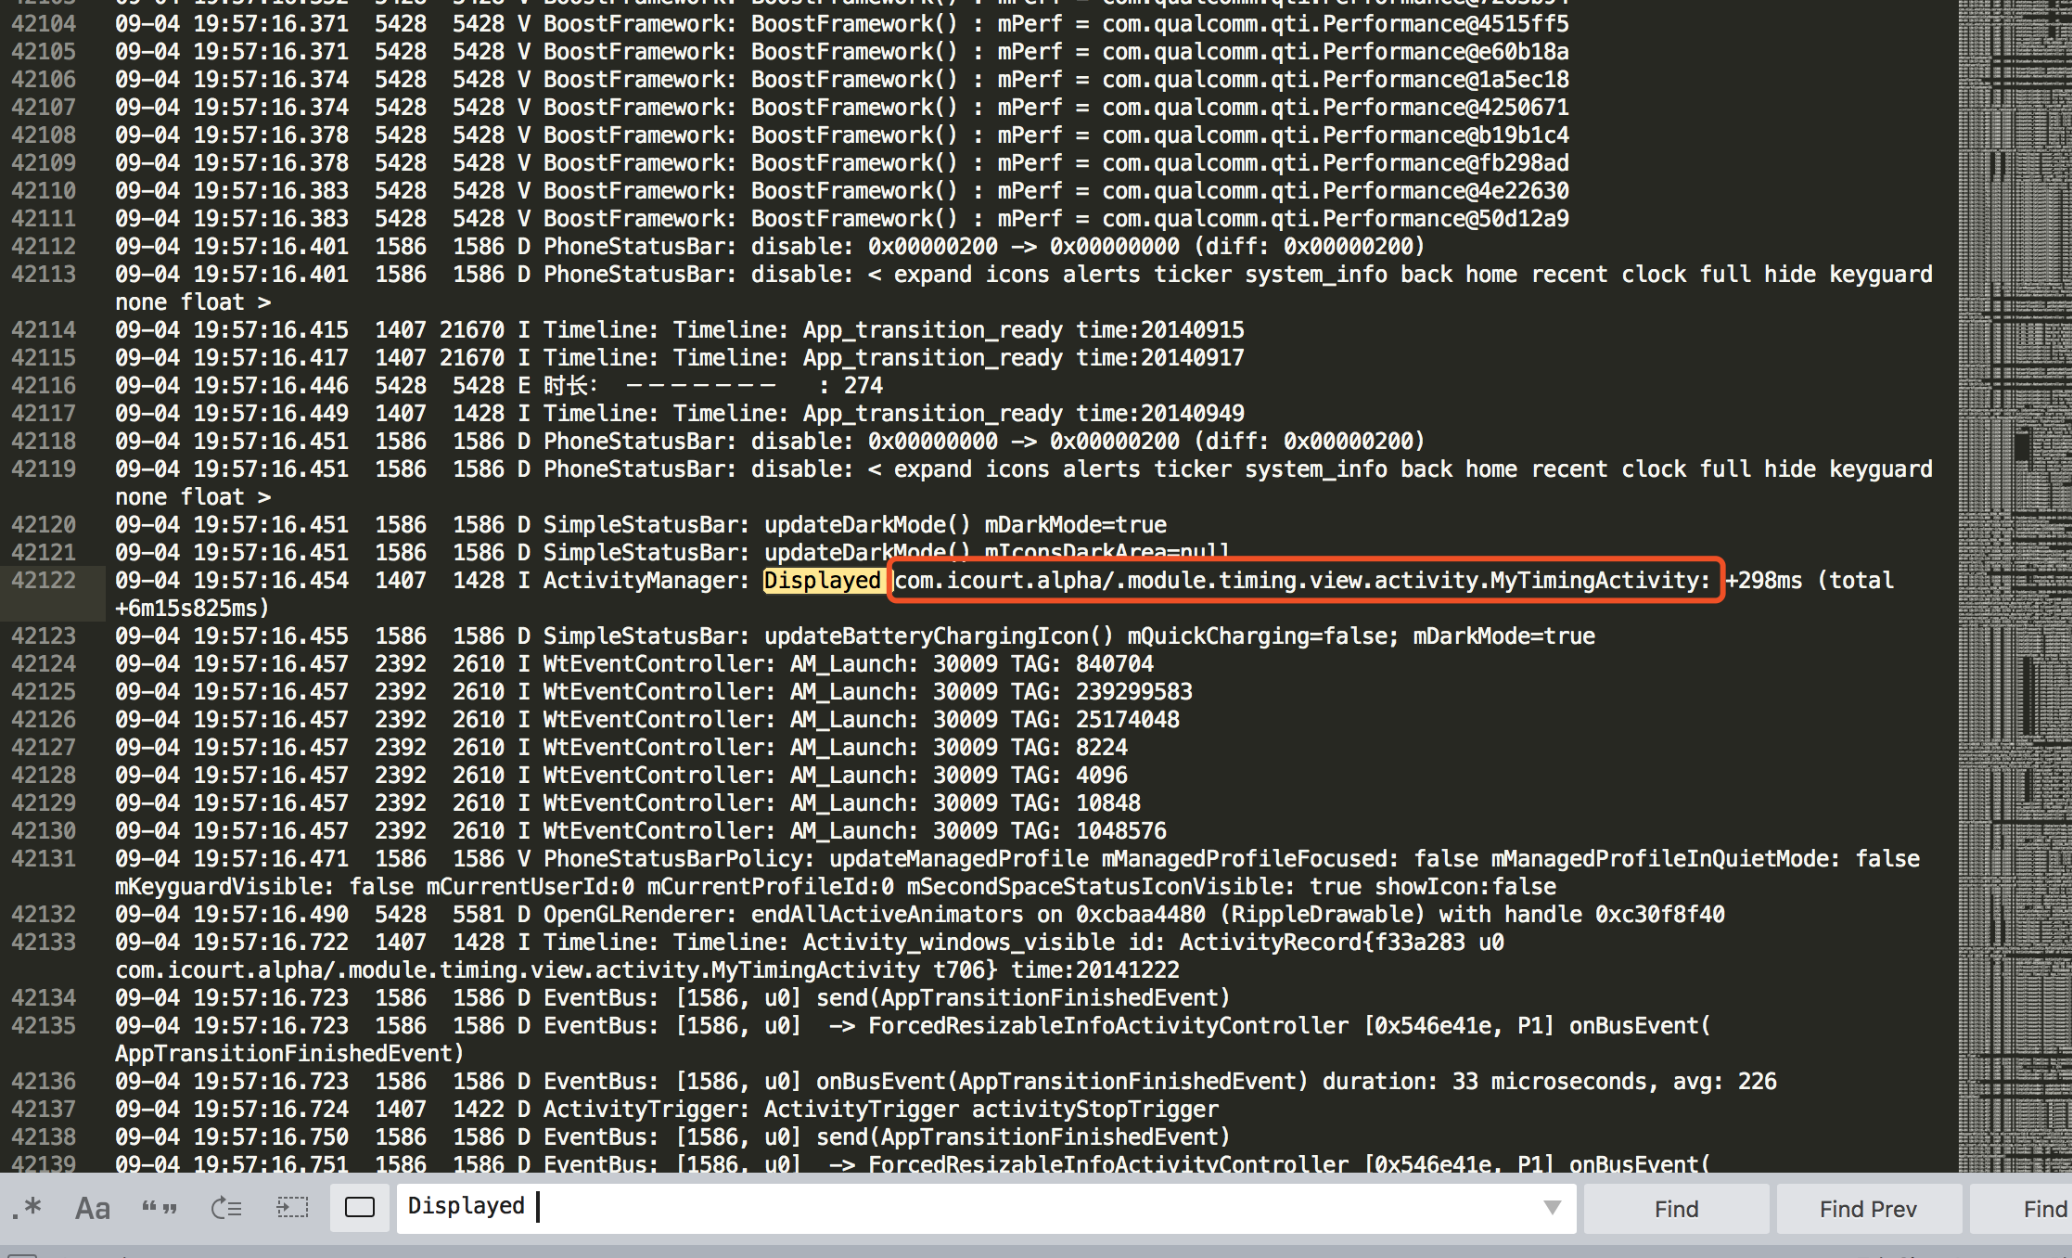This screenshot has width=2072, height=1258.
Task: Click the Find button
Action: [1676, 1209]
